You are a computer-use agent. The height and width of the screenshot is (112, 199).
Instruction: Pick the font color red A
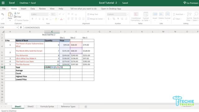(x=61, y=19)
